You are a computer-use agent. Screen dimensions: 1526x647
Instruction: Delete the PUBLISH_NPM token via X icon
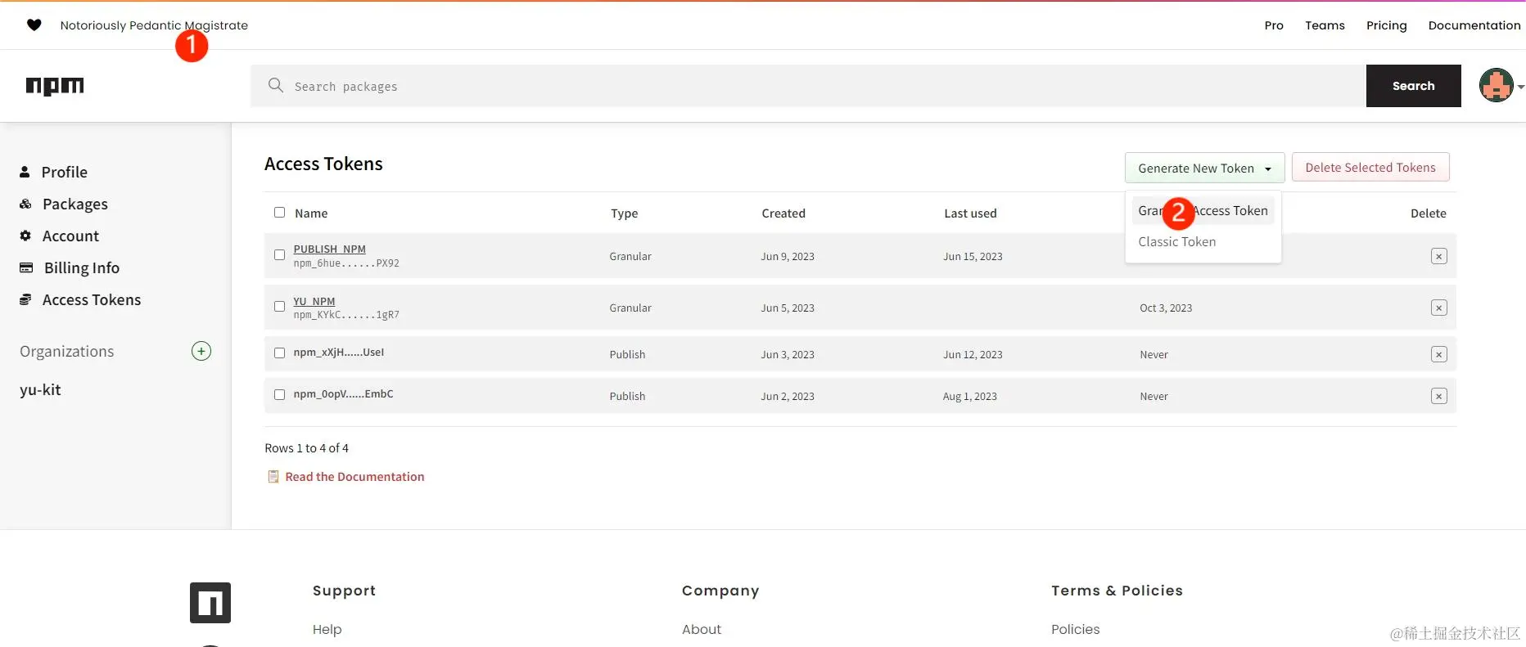(1438, 256)
